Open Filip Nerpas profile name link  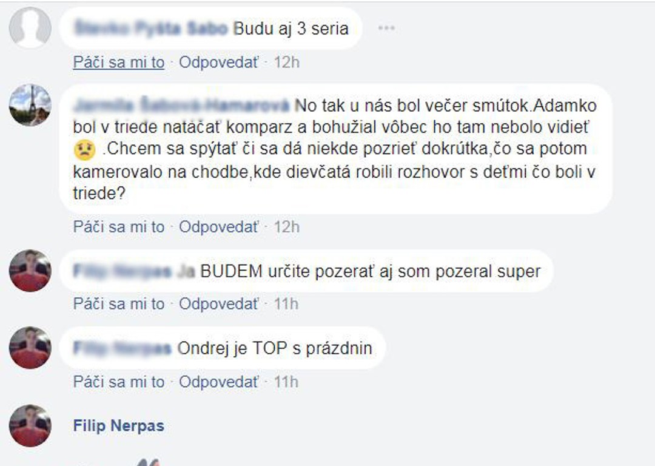tap(119, 426)
